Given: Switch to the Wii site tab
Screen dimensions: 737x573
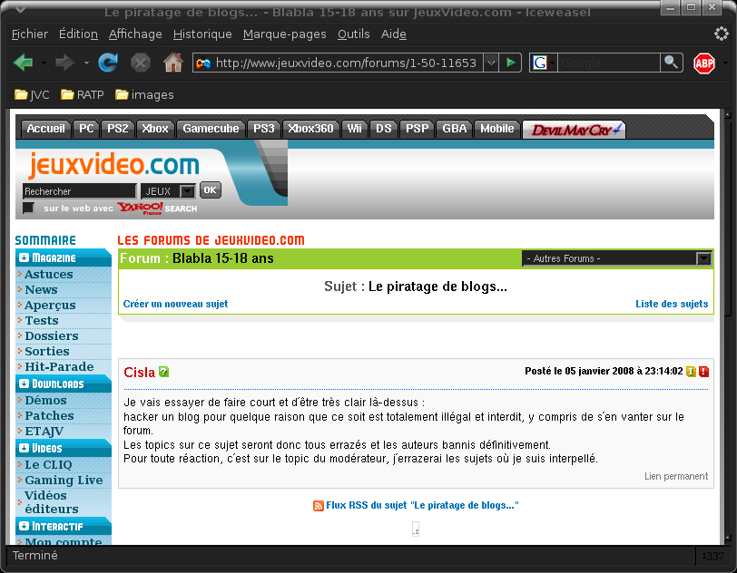Looking at the screenshot, I should 354,129.
